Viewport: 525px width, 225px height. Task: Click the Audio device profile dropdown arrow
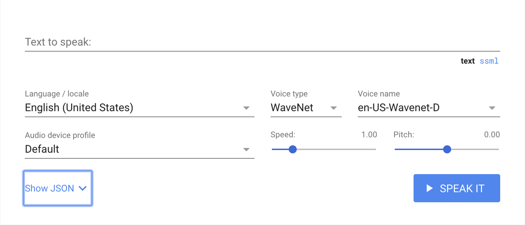[247, 149]
